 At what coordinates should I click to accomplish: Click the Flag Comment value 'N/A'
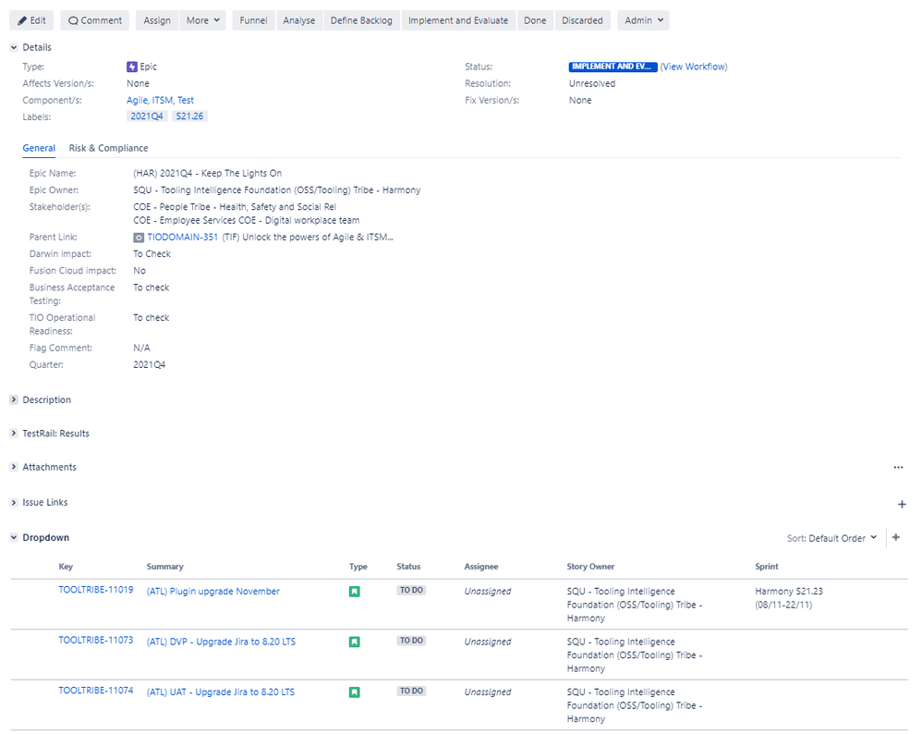141,349
